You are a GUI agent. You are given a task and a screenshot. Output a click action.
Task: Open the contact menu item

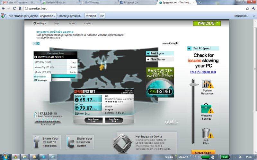click(88, 23)
